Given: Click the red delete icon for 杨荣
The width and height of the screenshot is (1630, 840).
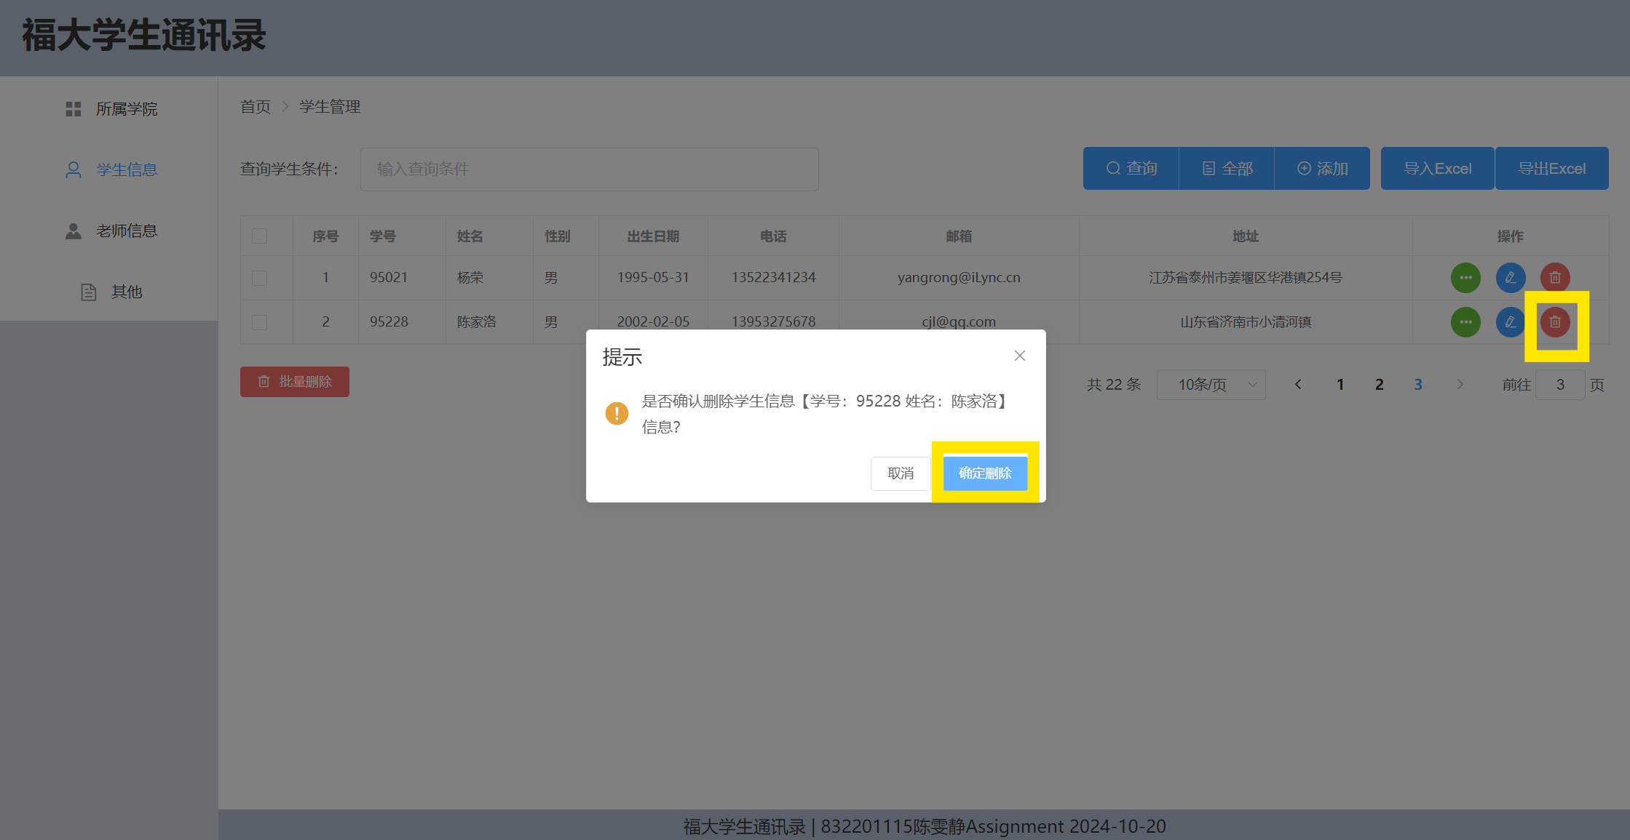Looking at the screenshot, I should click(x=1554, y=278).
